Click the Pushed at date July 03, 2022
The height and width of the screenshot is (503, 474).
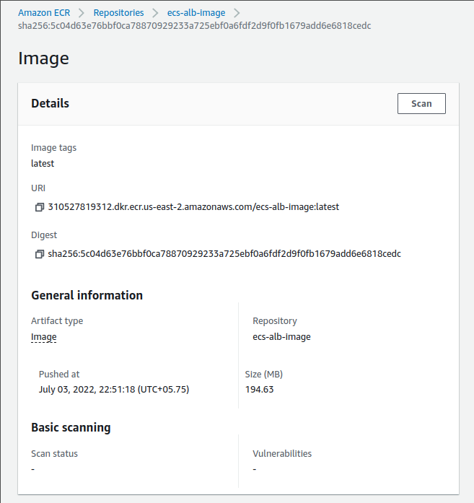coord(114,390)
